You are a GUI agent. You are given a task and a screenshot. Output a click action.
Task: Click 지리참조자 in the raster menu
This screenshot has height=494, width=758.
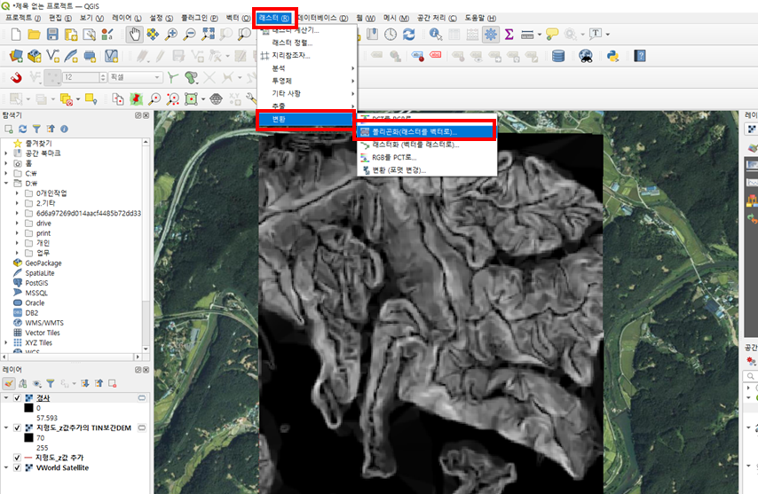click(307, 56)
